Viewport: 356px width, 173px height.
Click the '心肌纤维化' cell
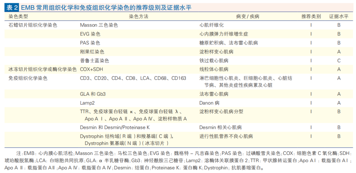coord(212,25)
